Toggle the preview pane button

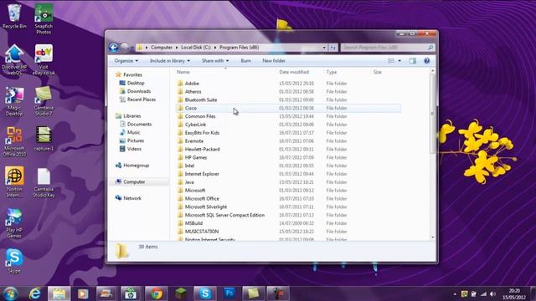coord(413,61)
